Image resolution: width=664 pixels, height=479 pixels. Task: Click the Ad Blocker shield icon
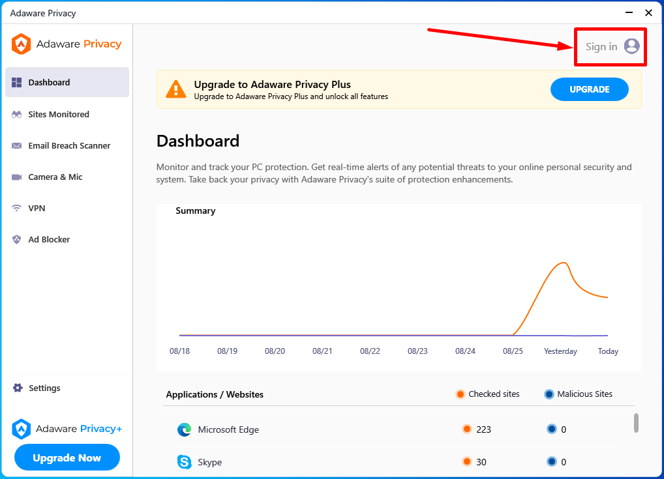16,240
